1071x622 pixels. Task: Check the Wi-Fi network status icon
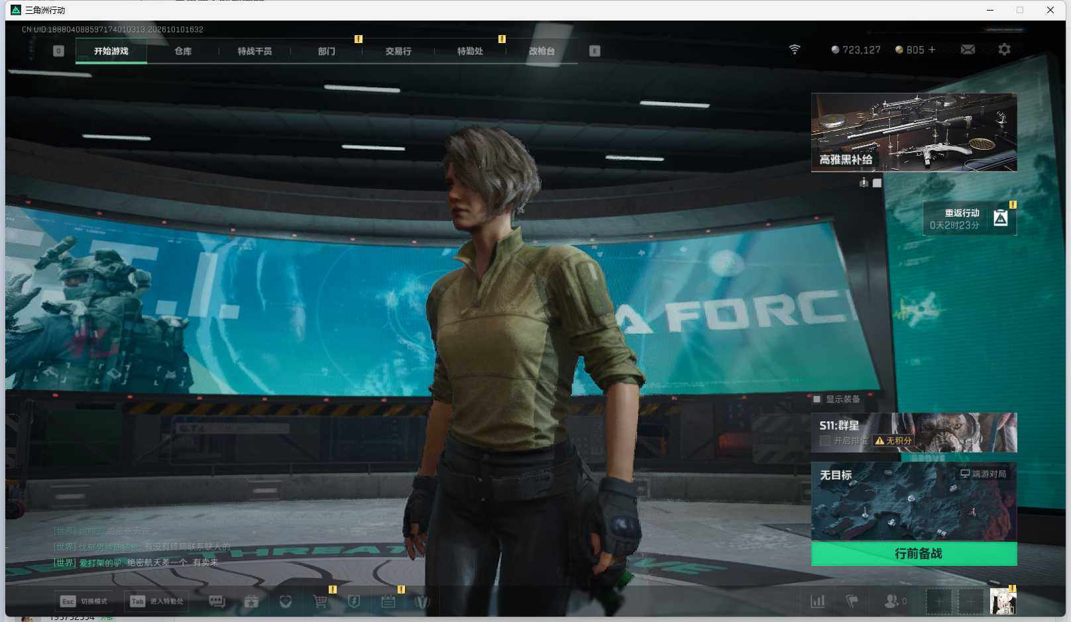pos(795,50)
